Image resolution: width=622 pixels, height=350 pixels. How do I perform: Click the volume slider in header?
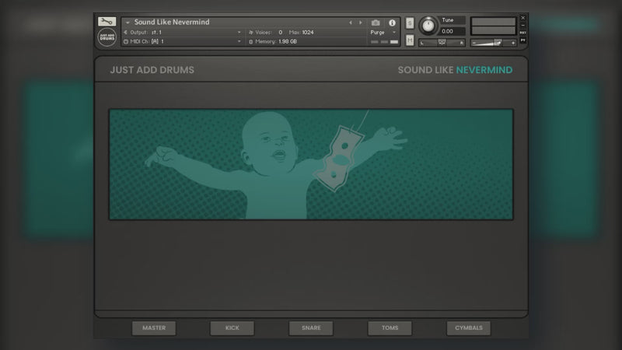click(x=493, y=43)
